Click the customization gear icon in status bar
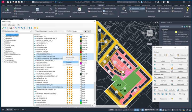Image resolution: width=192 pixels, height=112 pixels. tap(173, 110)
